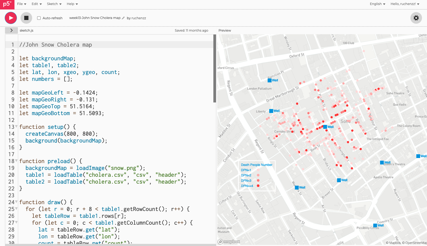Select the sketch.js file tab
This screenshot has height=246, width=427.
click(x=26, y=30)
